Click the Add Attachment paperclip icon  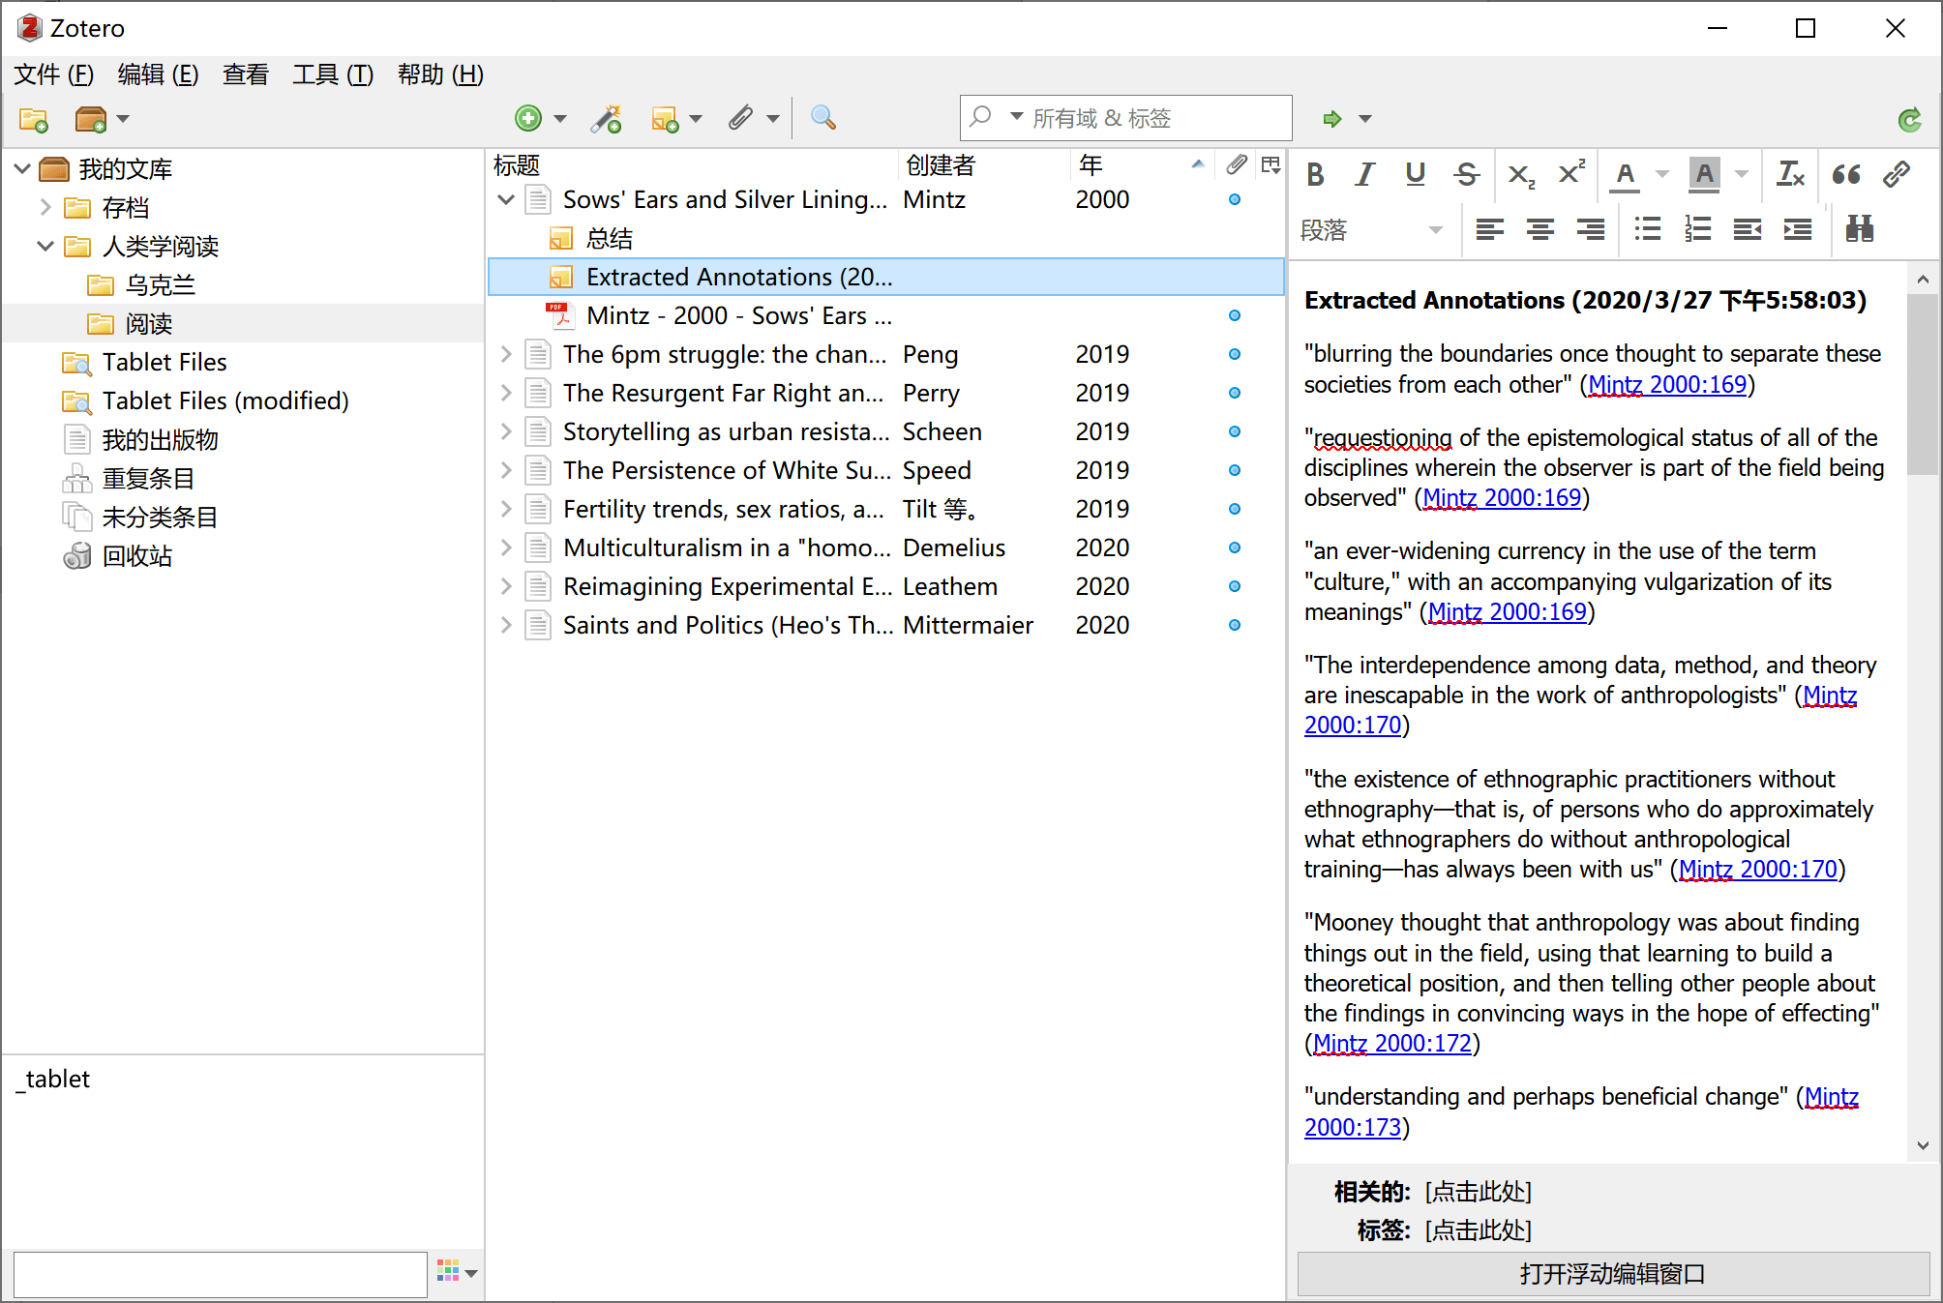[741, 118]
